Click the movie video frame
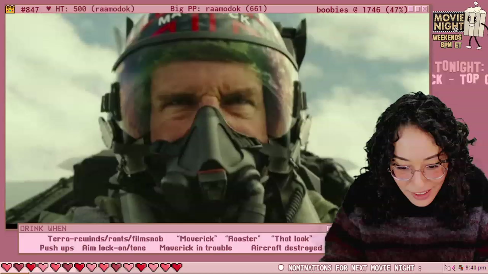This screenshot has width=488, height=274. (x=217, y=118)
